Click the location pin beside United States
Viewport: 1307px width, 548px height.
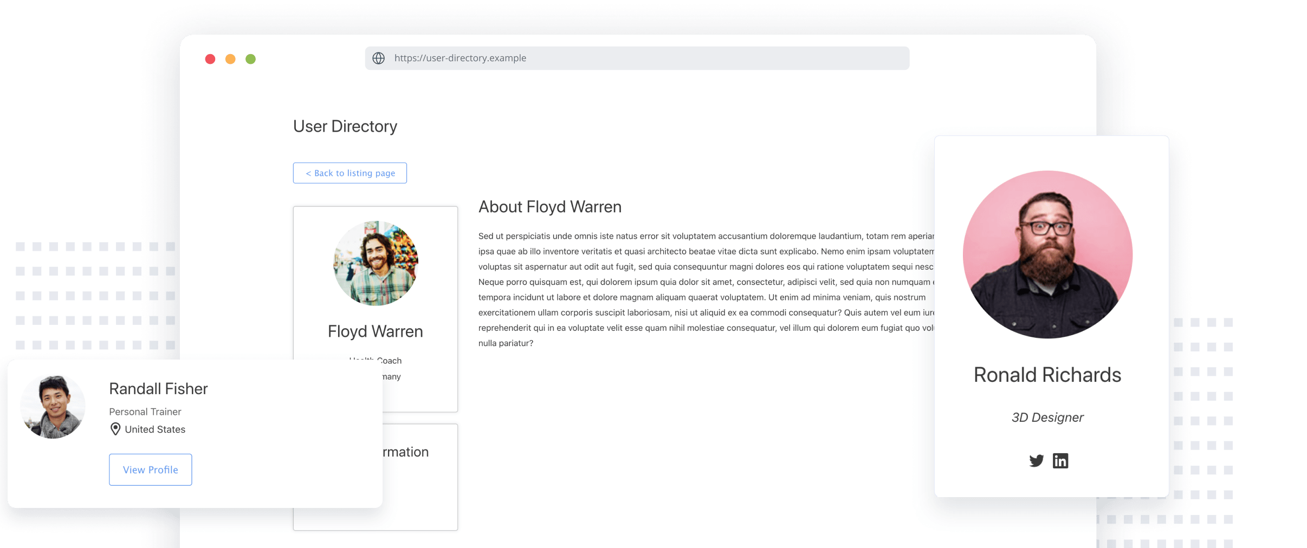point(115,429)
